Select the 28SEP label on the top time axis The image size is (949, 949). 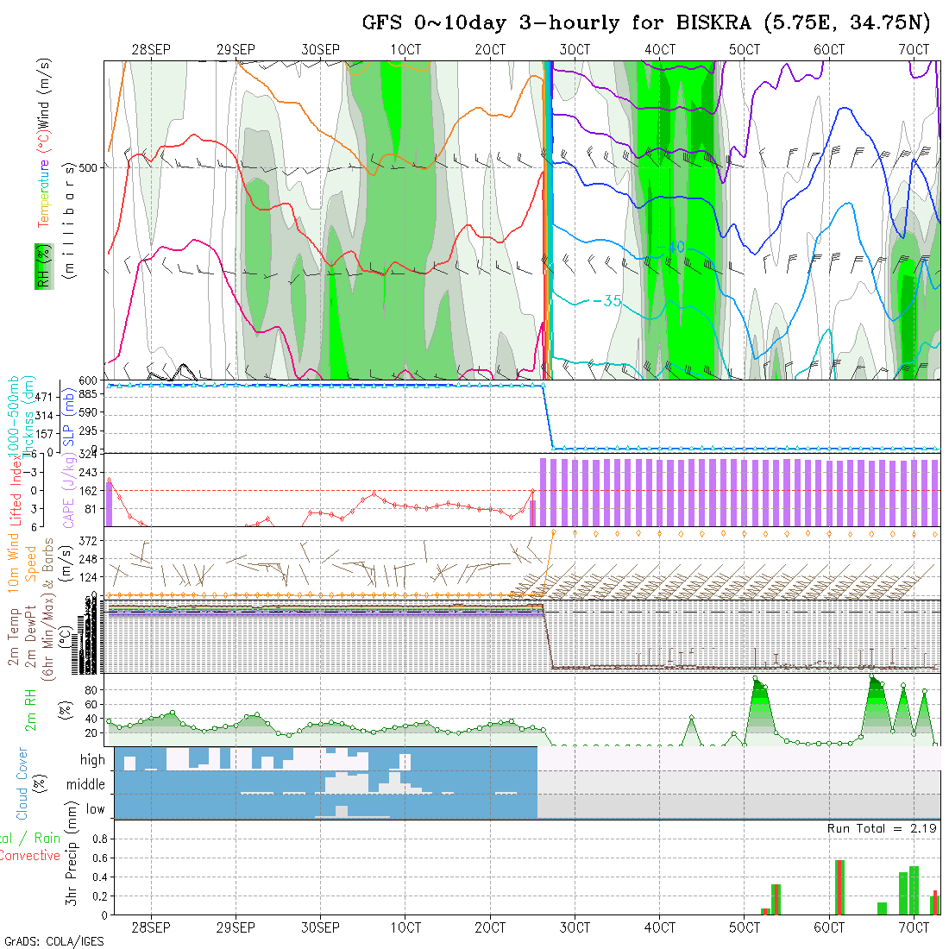[151, 50]
